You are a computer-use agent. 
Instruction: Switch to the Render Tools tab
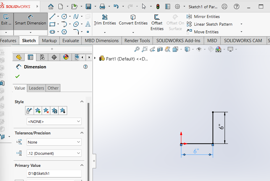click(x=137, y=41)
